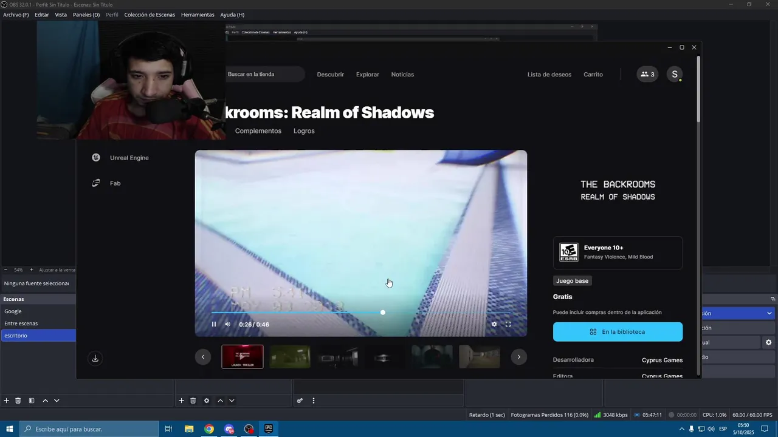Screen dimensions: 778x437
Task: Remove the selected source with the trash icon
Action: [193, 401]
